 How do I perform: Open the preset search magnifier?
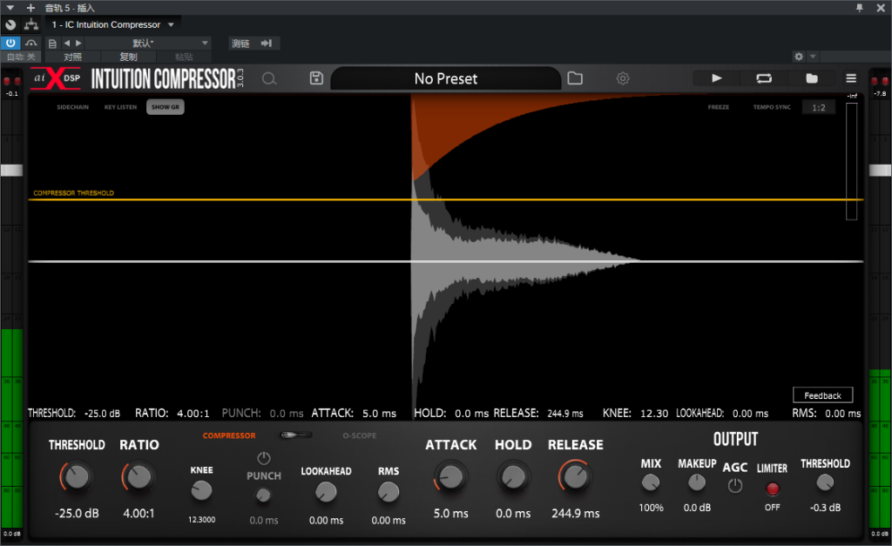point(269,78)
